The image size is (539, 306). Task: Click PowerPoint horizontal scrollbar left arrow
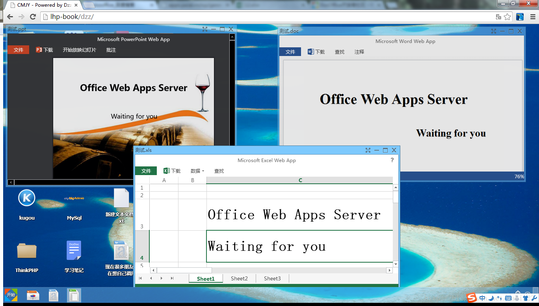tap(11, 182)
